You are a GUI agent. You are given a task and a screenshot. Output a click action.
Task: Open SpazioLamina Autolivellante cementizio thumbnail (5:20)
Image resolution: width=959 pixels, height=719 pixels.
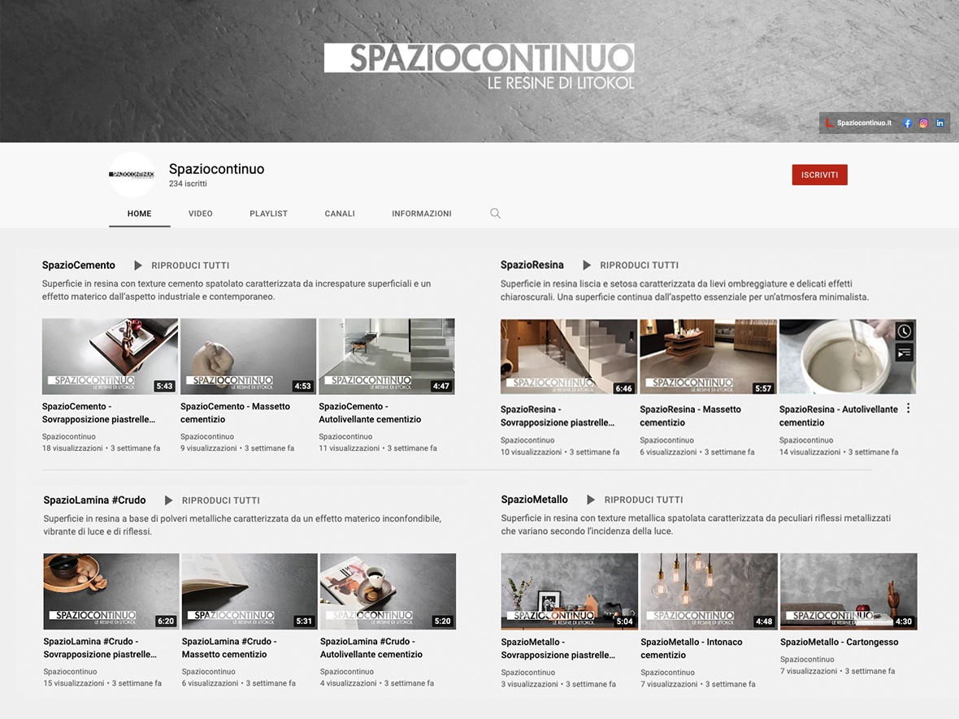point(388,591)
